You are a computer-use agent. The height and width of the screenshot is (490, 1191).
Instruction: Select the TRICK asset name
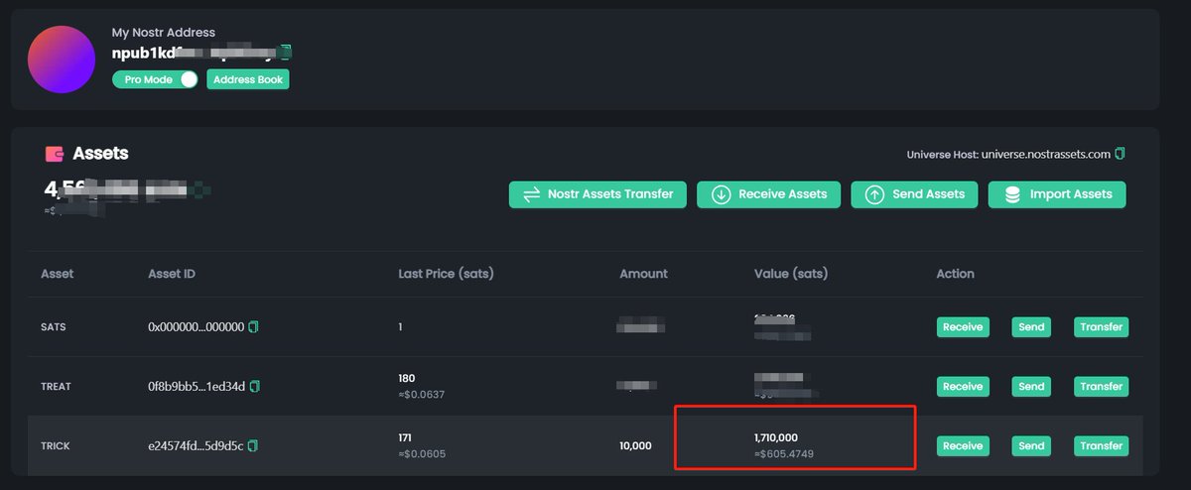(x=56, y=445)
